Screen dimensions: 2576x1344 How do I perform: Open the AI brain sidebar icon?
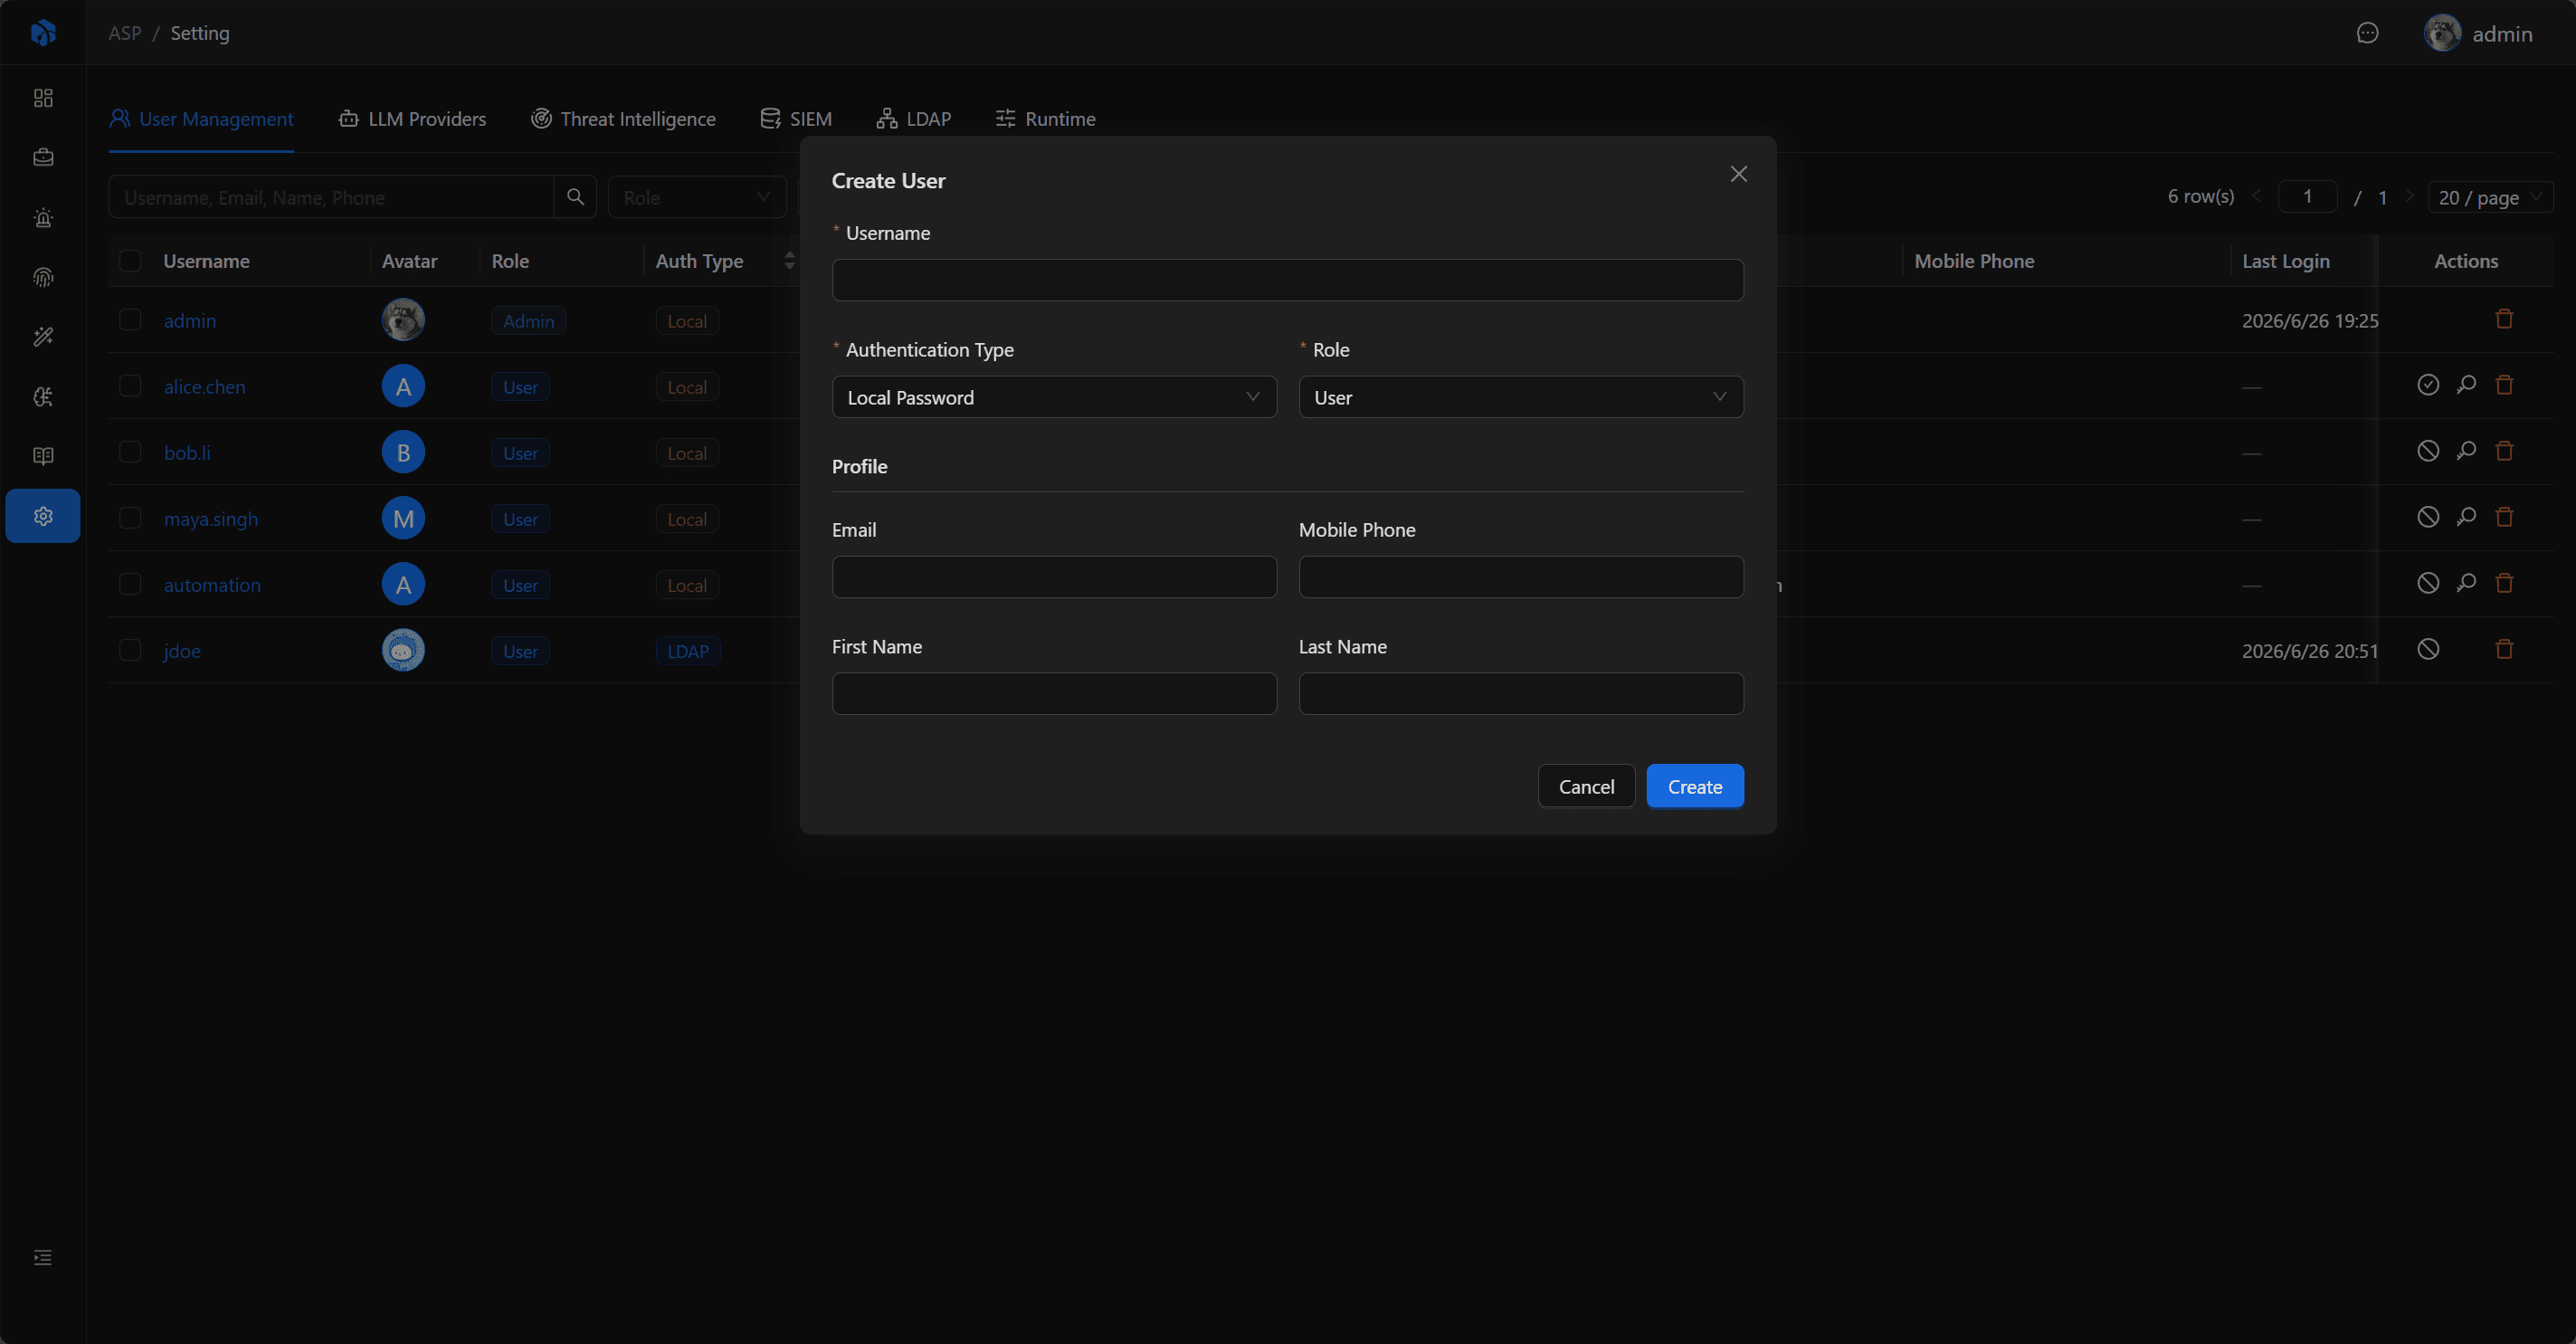43,397
